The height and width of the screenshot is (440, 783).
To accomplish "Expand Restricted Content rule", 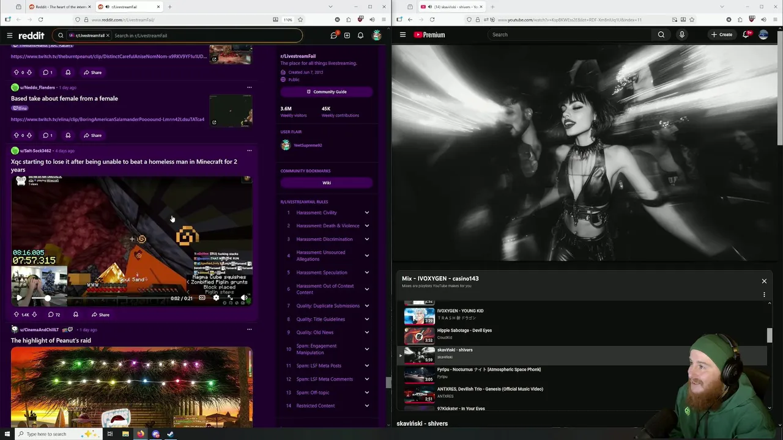I will [x=367, y=406].
